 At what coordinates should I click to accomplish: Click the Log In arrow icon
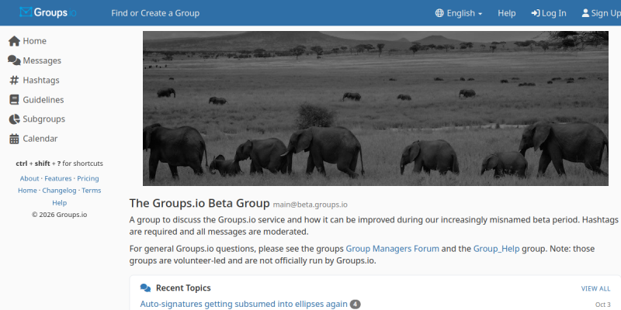[536, 13]
